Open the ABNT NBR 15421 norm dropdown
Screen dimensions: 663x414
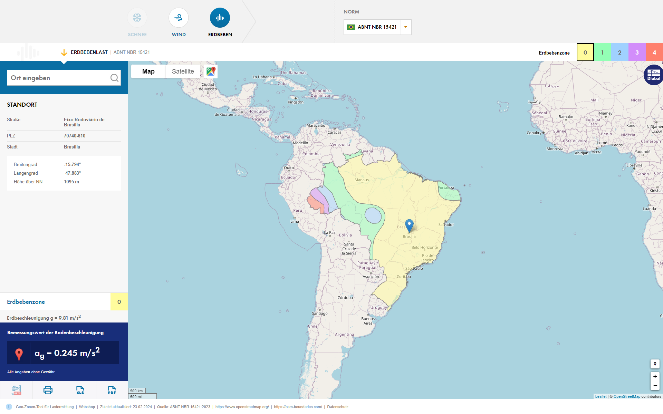[x=405, y=27]
